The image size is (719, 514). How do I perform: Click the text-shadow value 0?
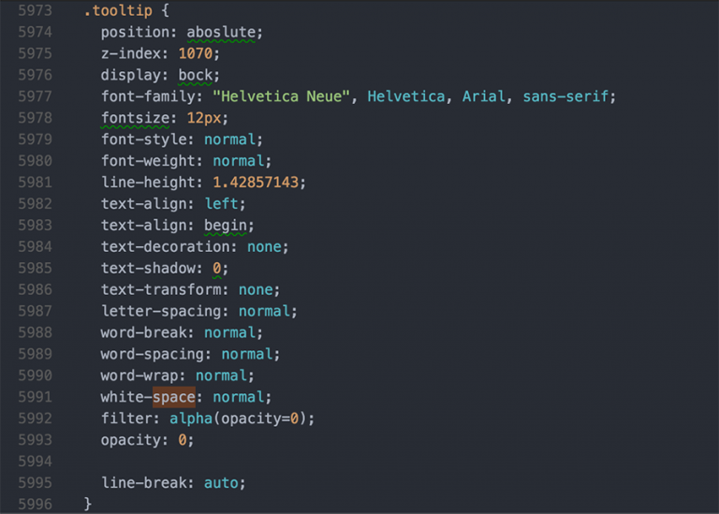[x=216, y=269]
